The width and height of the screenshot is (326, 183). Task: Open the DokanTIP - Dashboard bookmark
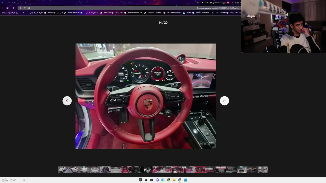[x=156, y=12]
